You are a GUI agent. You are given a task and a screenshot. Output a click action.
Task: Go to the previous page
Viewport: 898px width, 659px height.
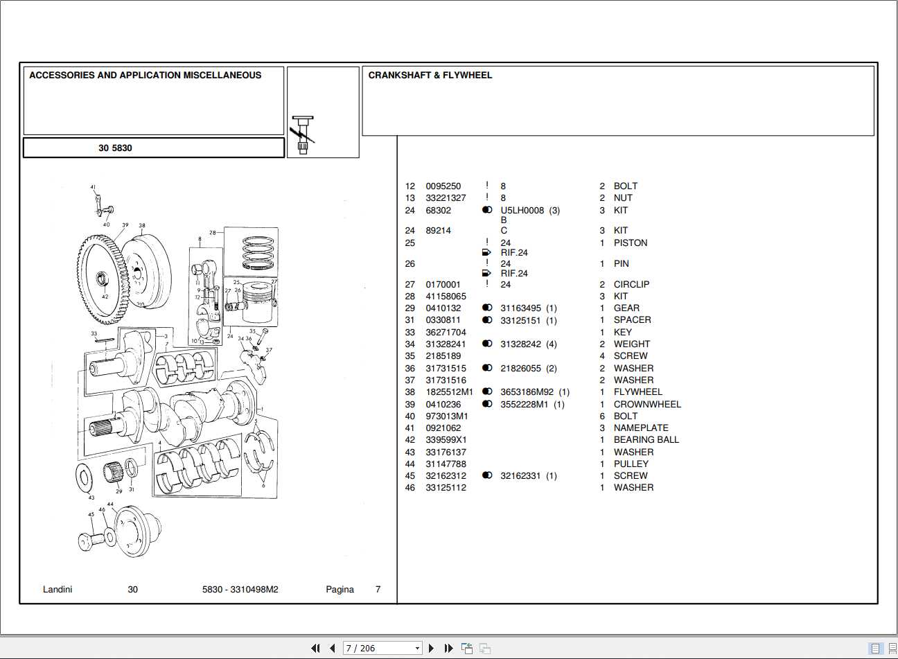[x=333, y=649]
